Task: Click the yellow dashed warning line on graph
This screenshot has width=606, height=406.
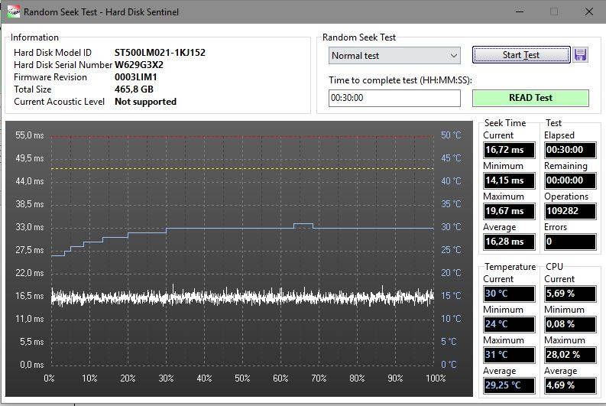Action: tap(241, 168)
